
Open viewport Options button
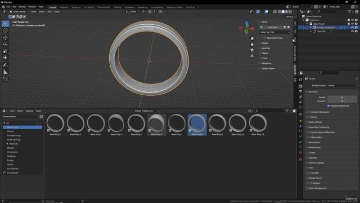click(x=290, y=17)
